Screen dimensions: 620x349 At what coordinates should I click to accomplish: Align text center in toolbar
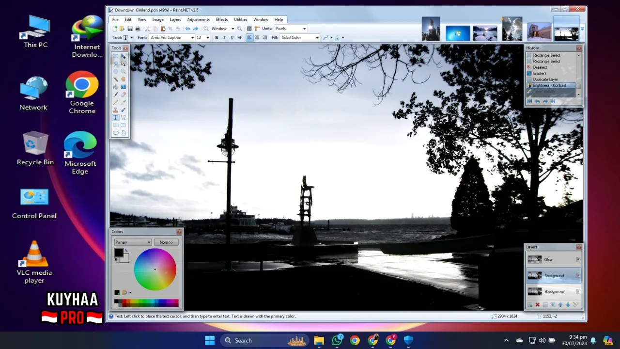coord(257,38)
